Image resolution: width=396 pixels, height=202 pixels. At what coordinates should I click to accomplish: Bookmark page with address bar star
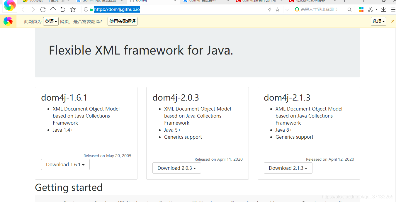277,10
